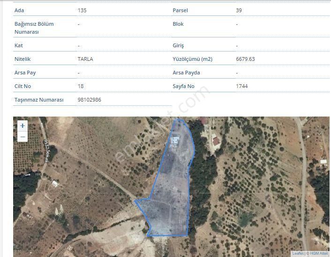The width and height of the screenshot is (331, 257).
Task: Click the red-roofed house east of parcel
Action: coord(215,140)
